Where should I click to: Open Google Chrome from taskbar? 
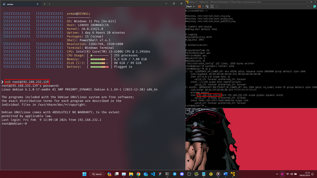[138, 174]
